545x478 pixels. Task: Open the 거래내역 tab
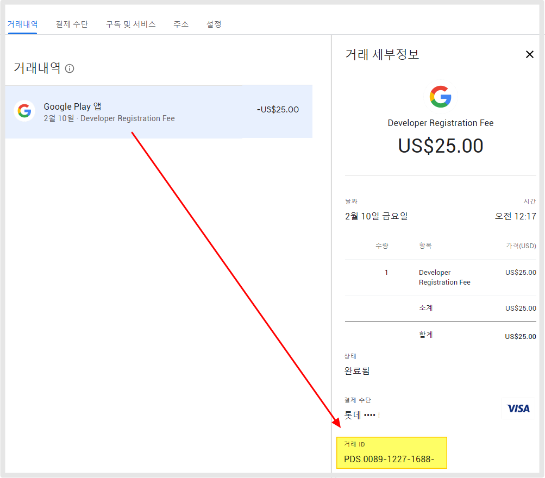(x=23, y=24)
